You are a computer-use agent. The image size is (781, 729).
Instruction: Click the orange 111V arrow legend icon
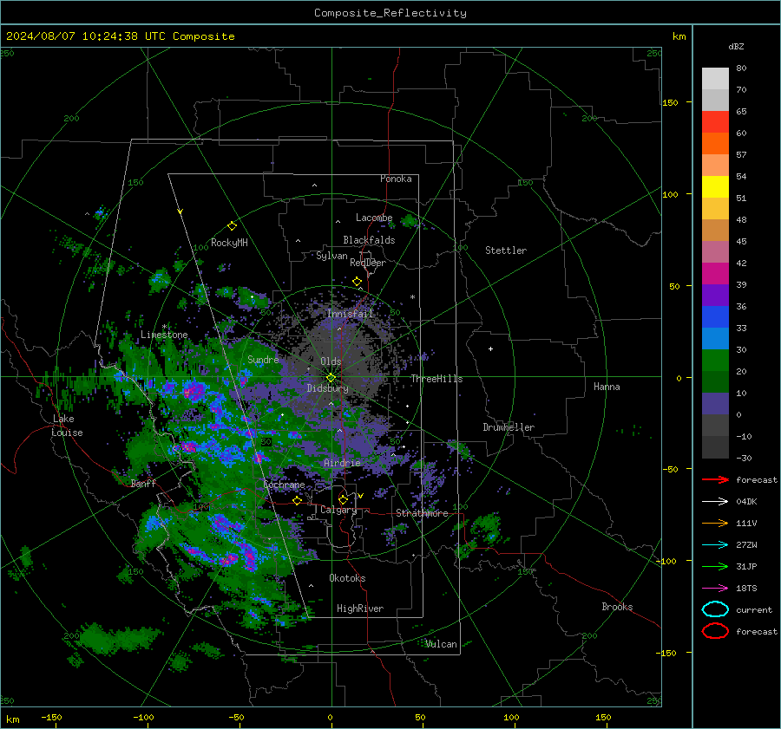coord(715,523)
